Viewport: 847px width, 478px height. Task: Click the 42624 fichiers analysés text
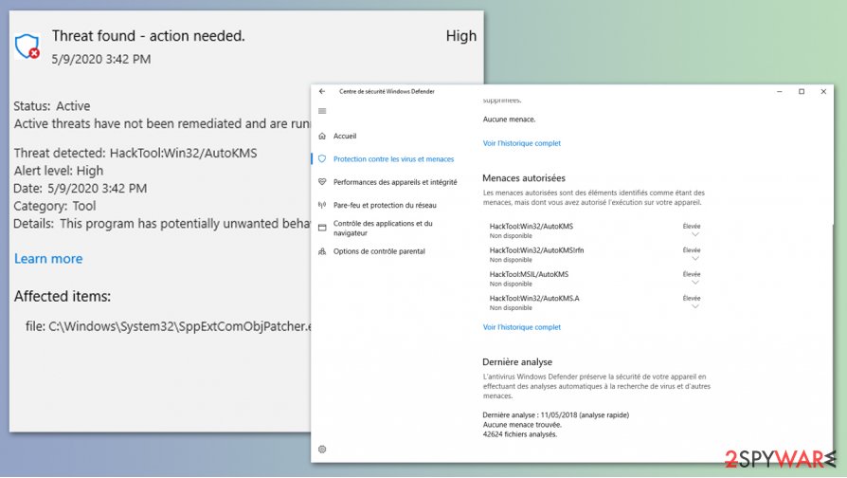point(519,434)
